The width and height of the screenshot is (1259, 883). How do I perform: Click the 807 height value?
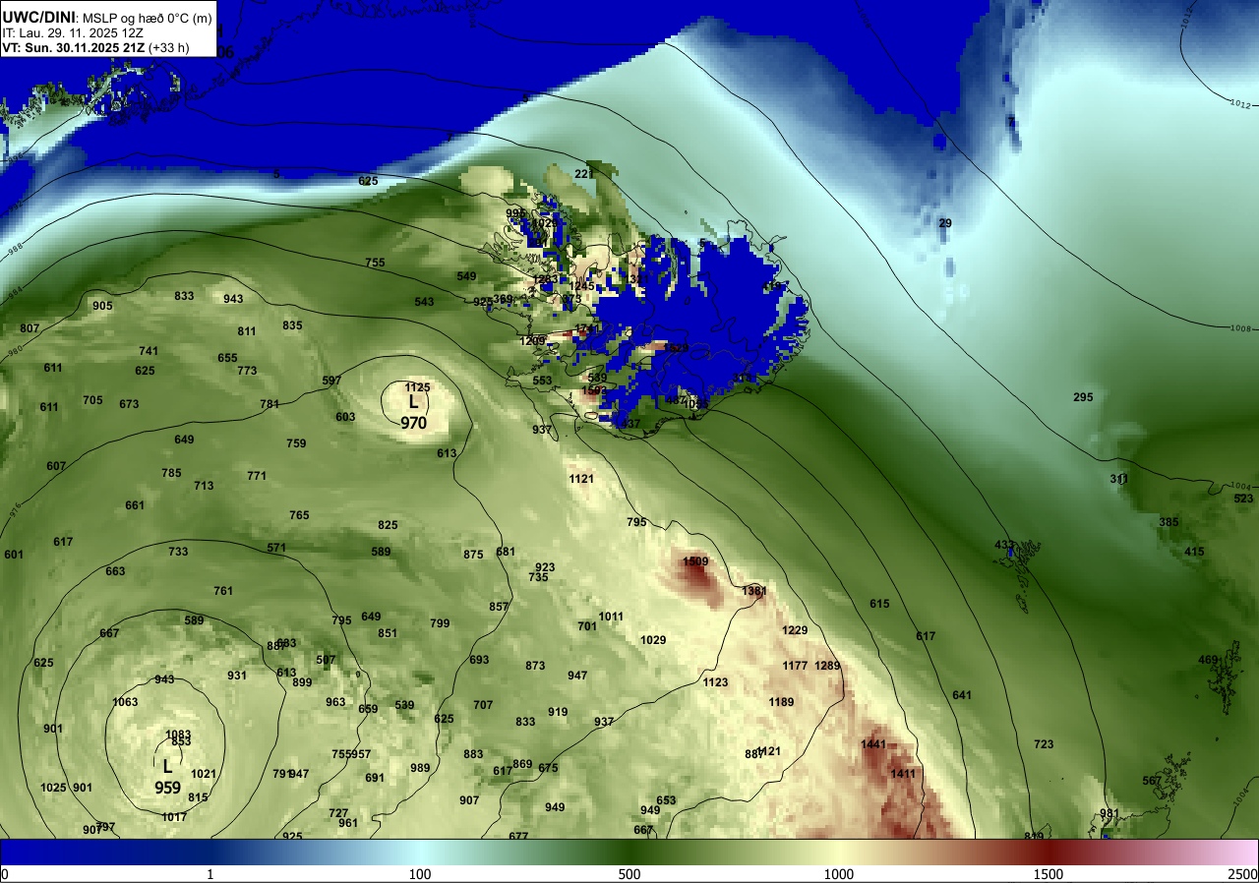click(30, 328)
